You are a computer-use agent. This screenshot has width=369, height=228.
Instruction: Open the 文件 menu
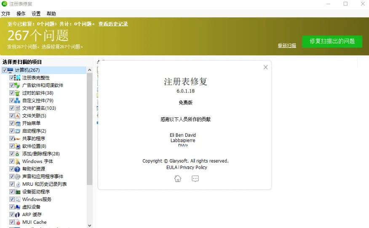coord(5,14)
